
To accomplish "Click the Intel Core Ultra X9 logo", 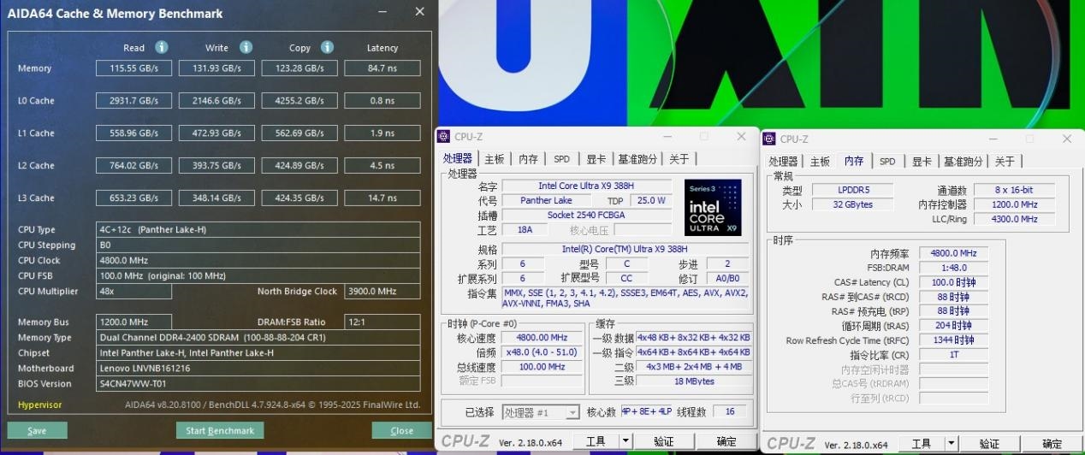I will 713,207.
